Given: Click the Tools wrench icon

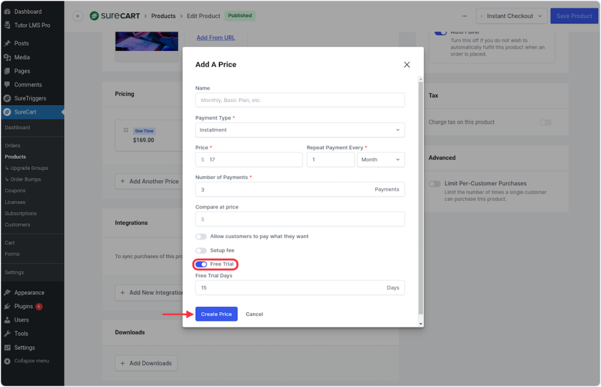Looking at the screenshot, I should [7, 334].
